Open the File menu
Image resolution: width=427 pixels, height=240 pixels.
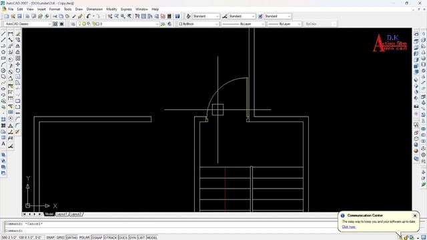tap(11, 9)
